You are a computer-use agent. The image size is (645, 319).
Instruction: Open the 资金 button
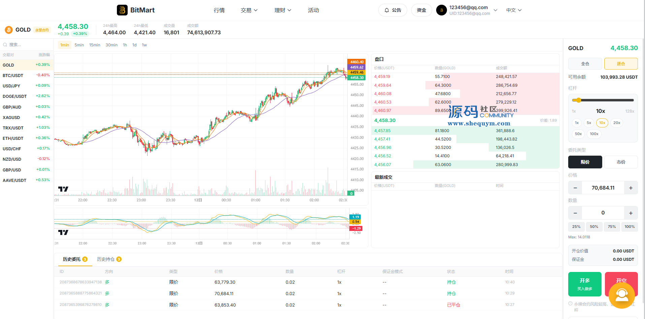point(421,10)
